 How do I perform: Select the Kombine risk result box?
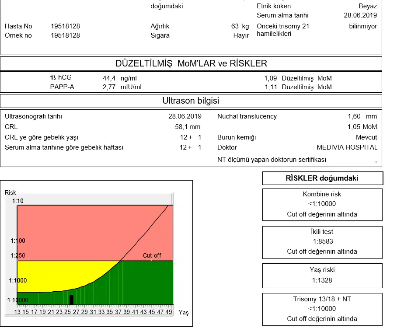(322, 204)
